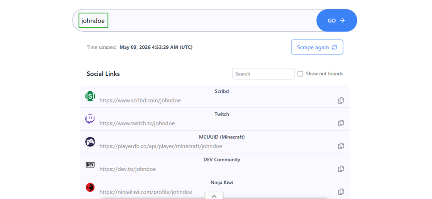Click the DEV Community logo icon
The width and height of the screenshot is (432, 199).
[90, 165]
